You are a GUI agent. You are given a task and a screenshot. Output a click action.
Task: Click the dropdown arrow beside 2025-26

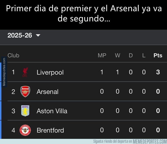pyautogui.click(x=38, y=36)
